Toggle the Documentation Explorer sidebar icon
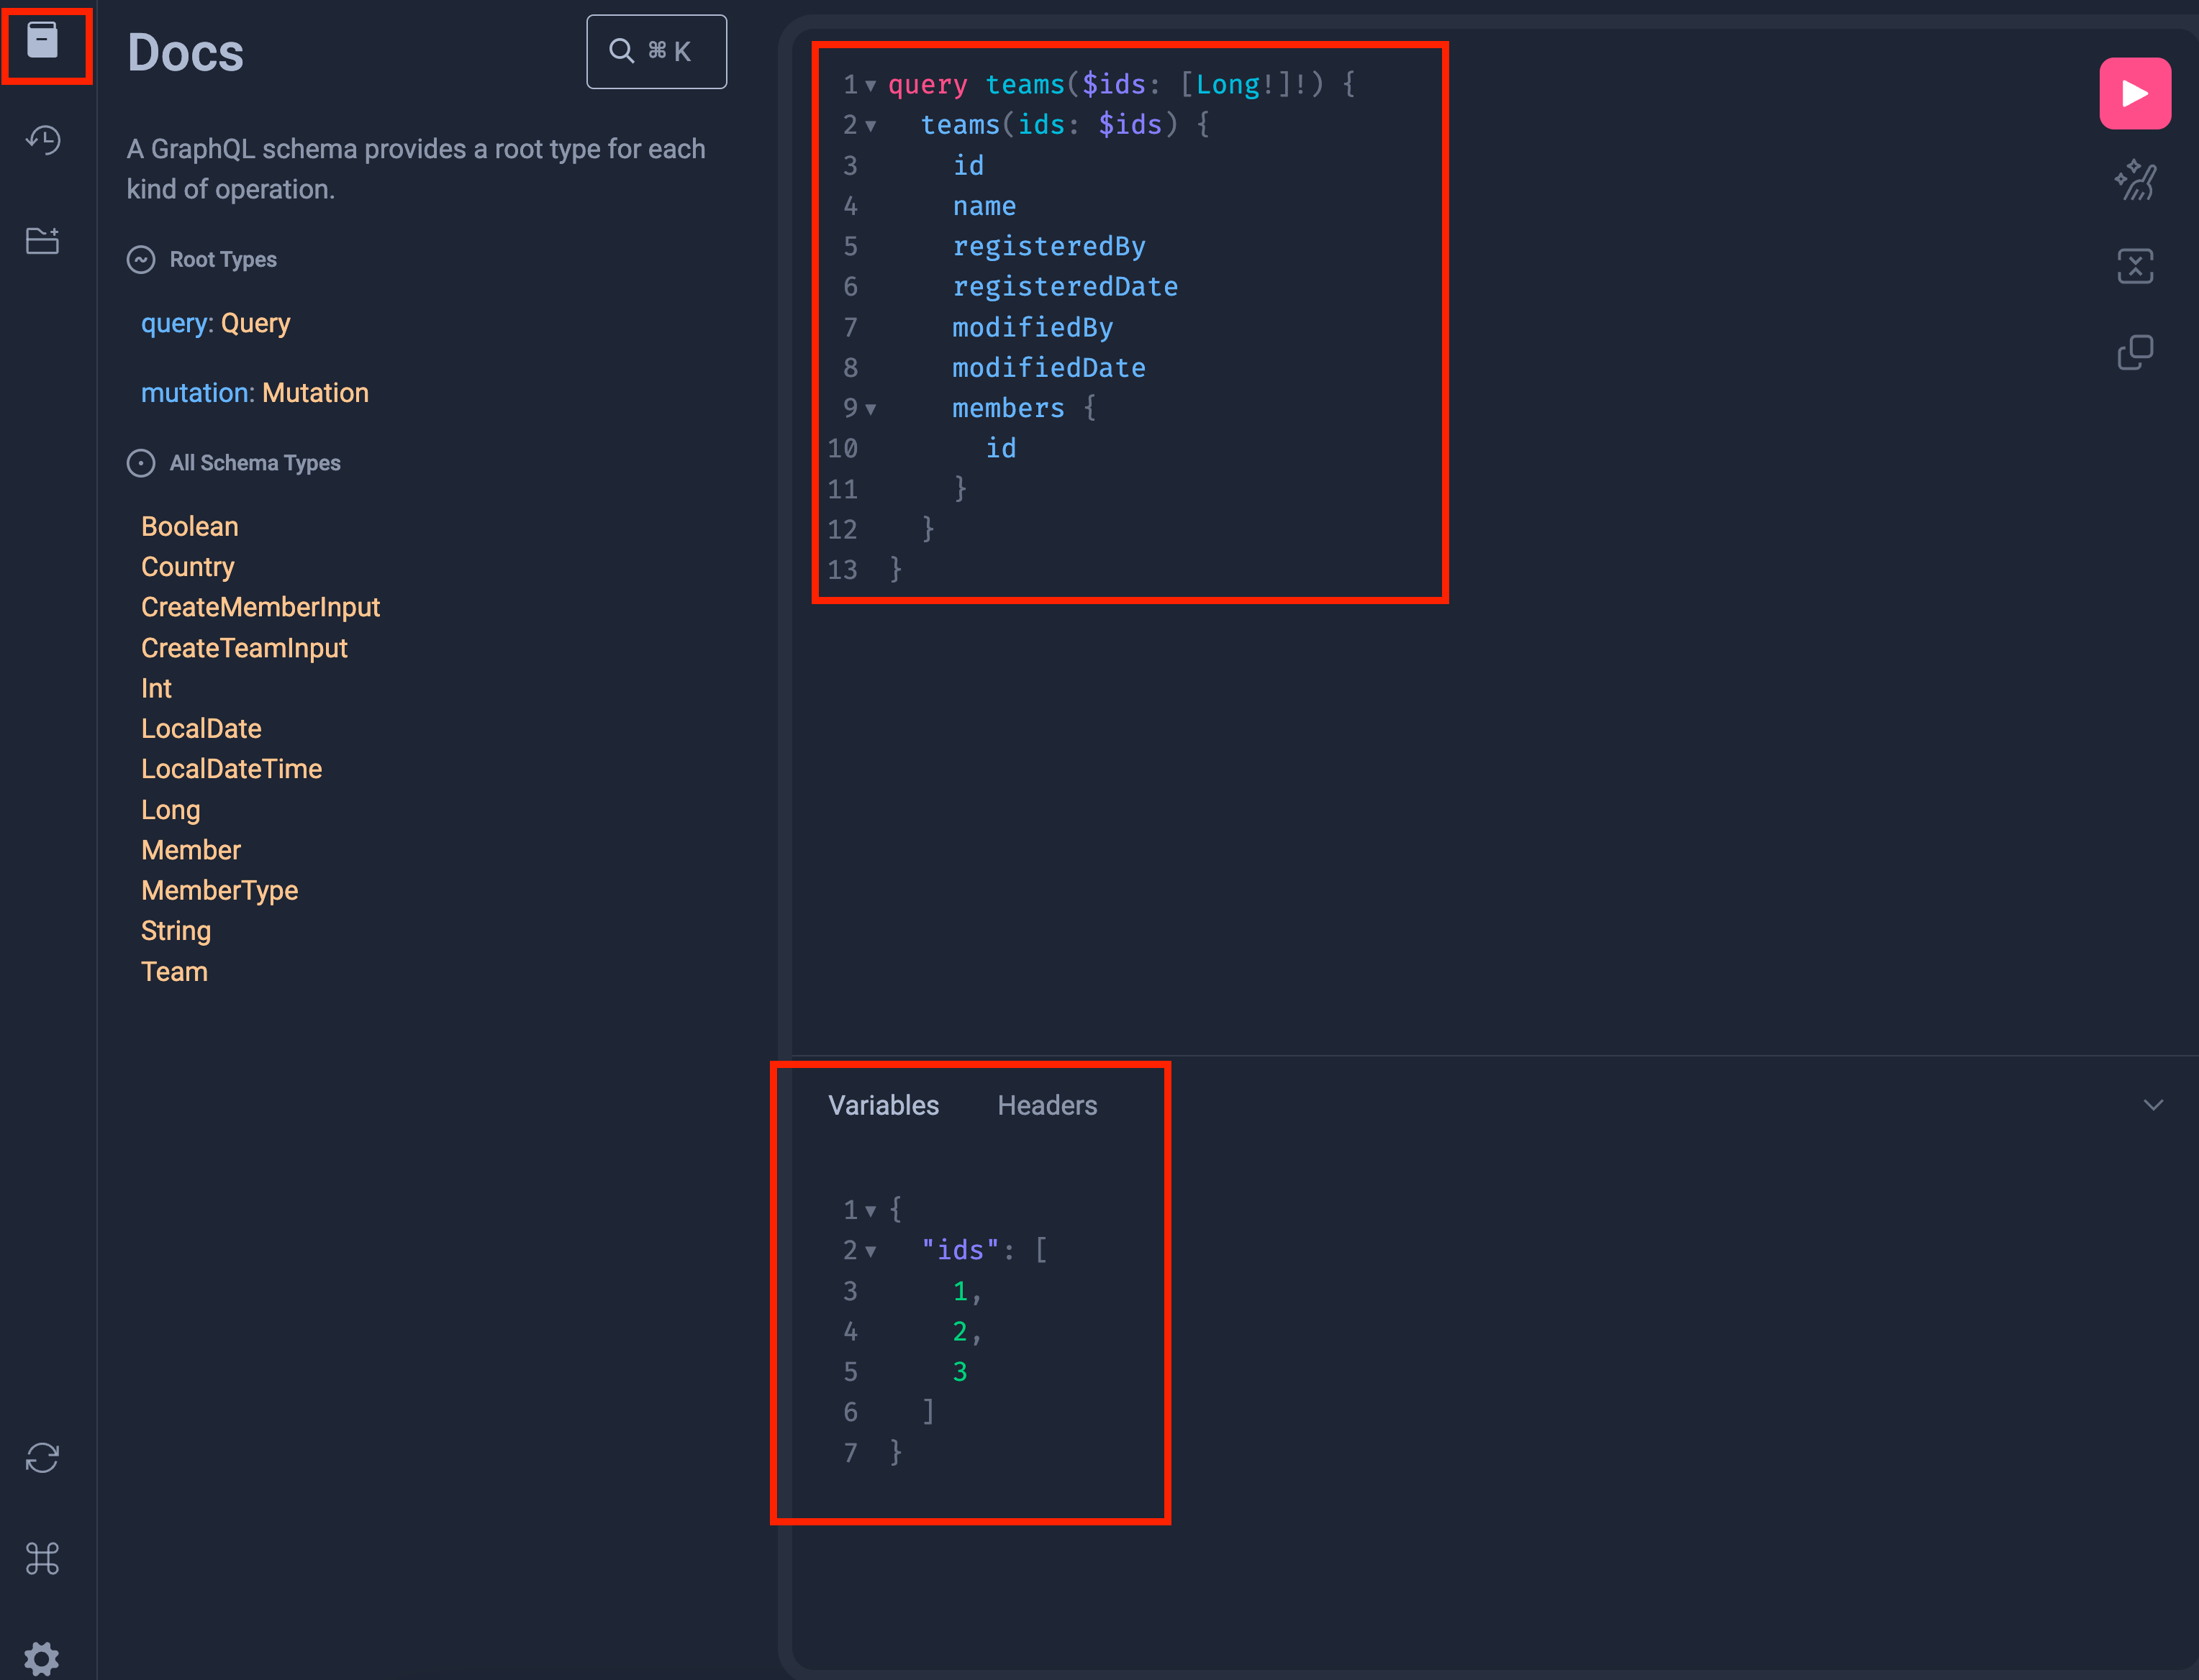 pyautogui.click(x=42, y=42)
